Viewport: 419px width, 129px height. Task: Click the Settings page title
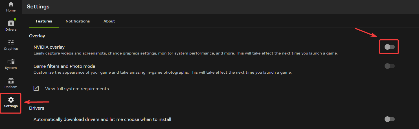[38, 6]
